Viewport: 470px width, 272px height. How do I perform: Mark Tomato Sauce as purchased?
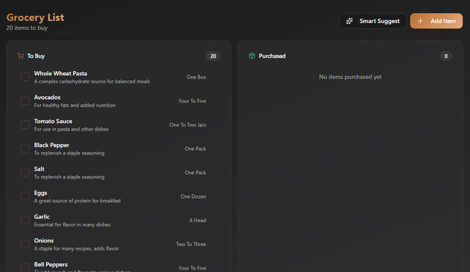point(24,125)
